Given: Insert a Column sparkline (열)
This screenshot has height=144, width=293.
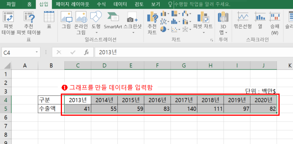Looking at the screenshot, I should click(260, 19).
